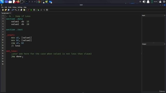This screenshot has height=93, width=166.
Task: Click the 'value1 db 15' line
Action: tap(20, 21)
